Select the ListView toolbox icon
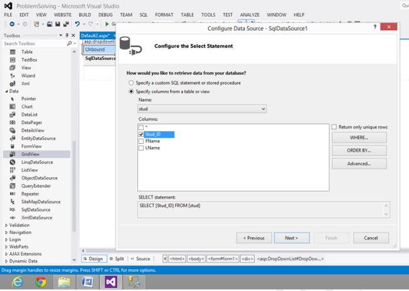Screen dimensions: 409x291 13,170
